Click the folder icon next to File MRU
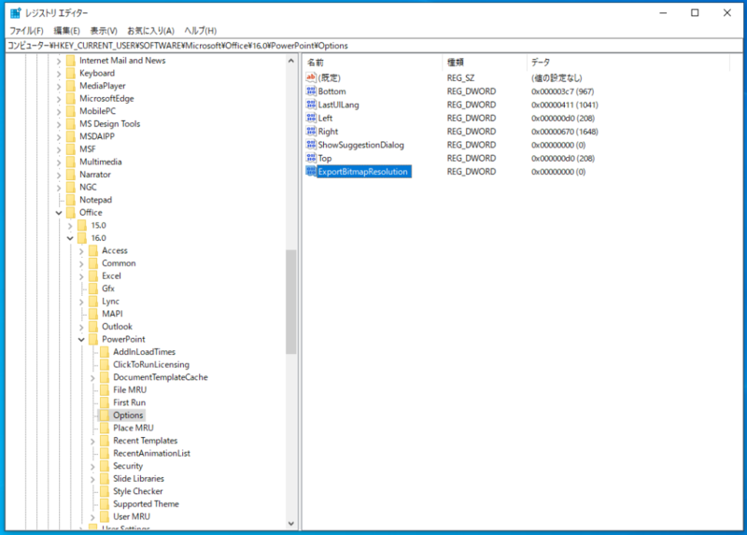747x535 pixels. [105, 389]
